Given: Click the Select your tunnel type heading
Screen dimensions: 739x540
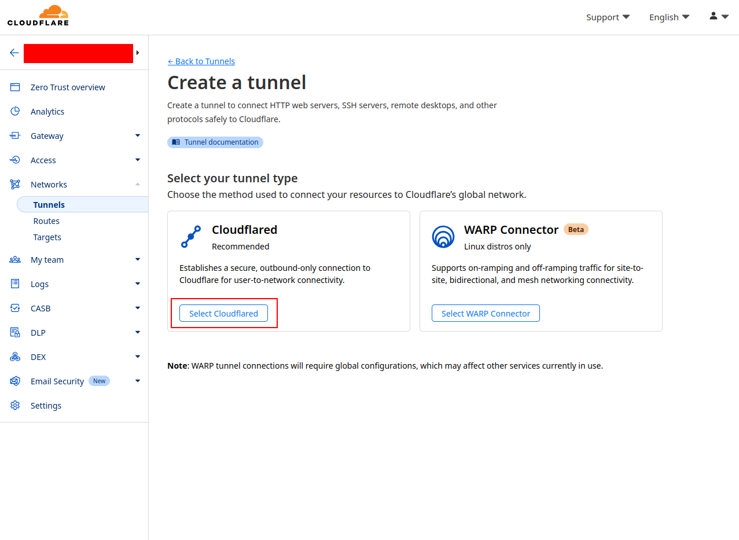Looking at the screenshot, I should 233,178.
